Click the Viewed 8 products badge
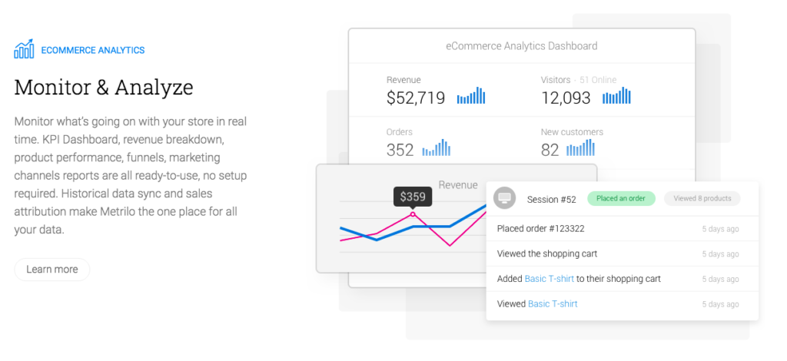 (702, 198)
